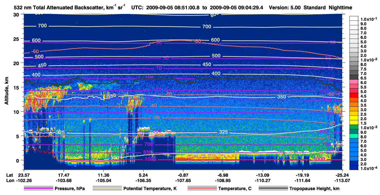Click the latitude value 11.36
This screenshot has height=195, width=380.
pyautogui.click(x=104, y=175)
